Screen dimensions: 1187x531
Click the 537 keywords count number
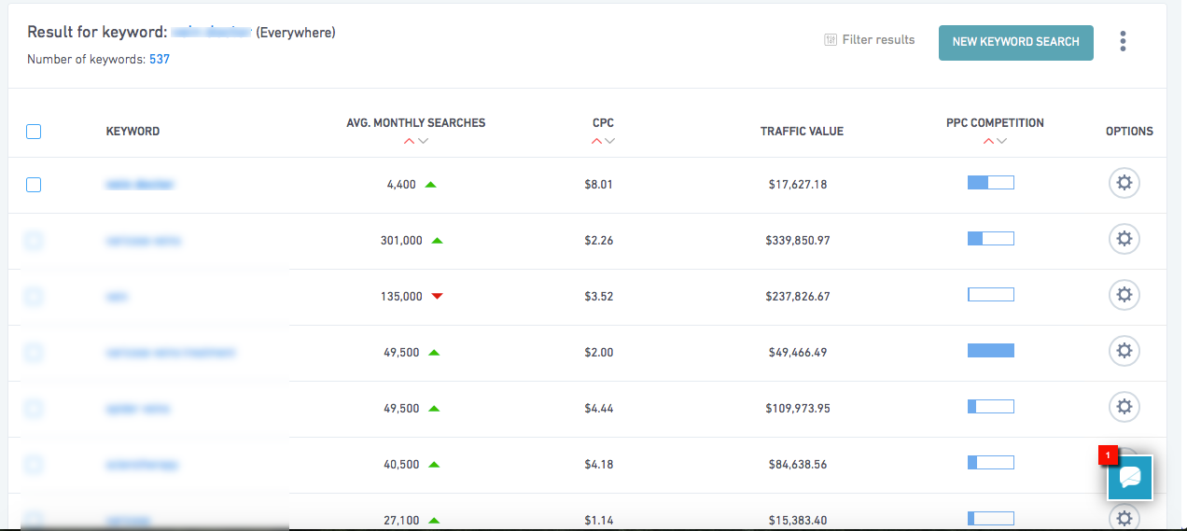[x=160, y=60]
